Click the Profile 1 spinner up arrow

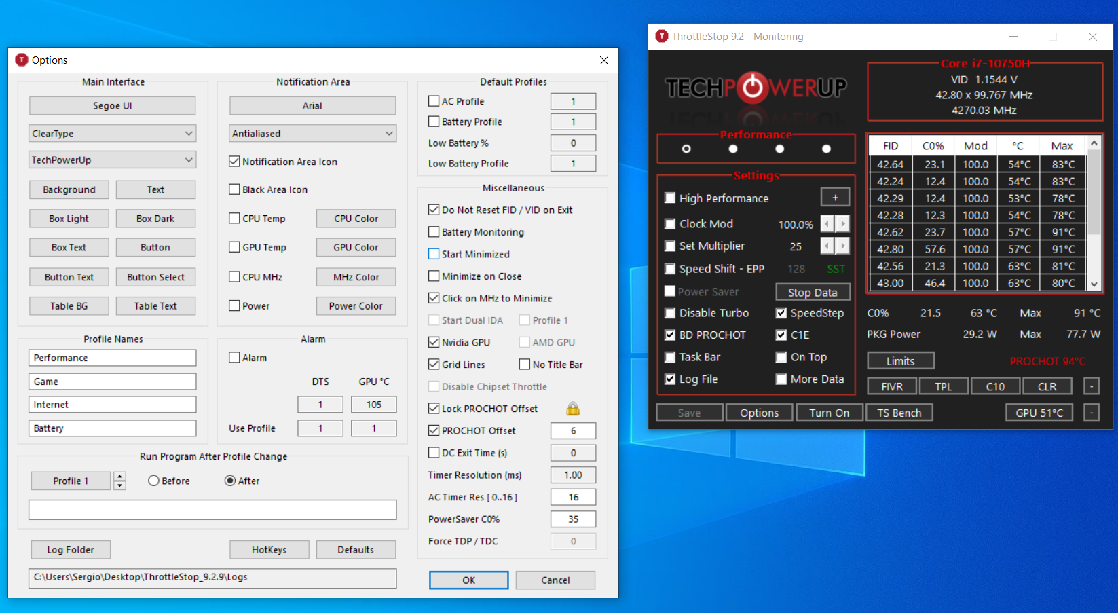tap(119, 476)
